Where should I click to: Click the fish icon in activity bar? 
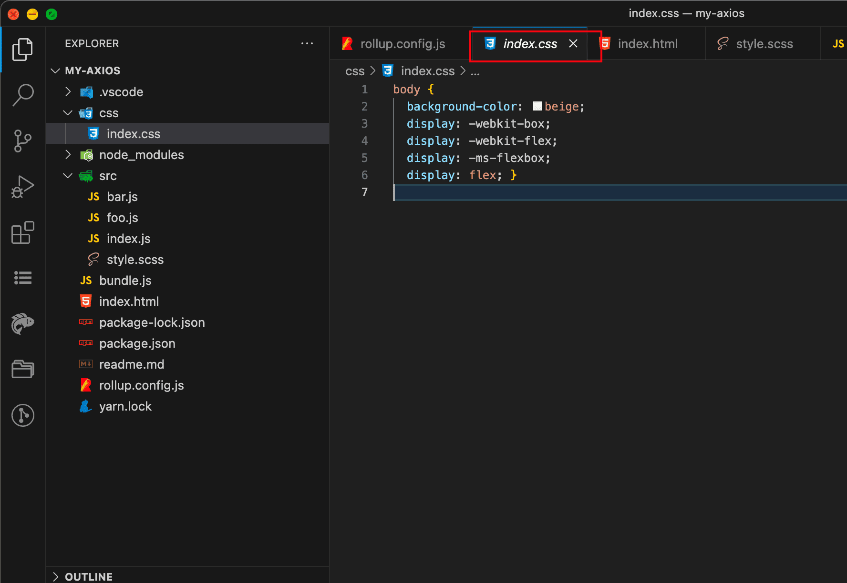pos(22,324)
